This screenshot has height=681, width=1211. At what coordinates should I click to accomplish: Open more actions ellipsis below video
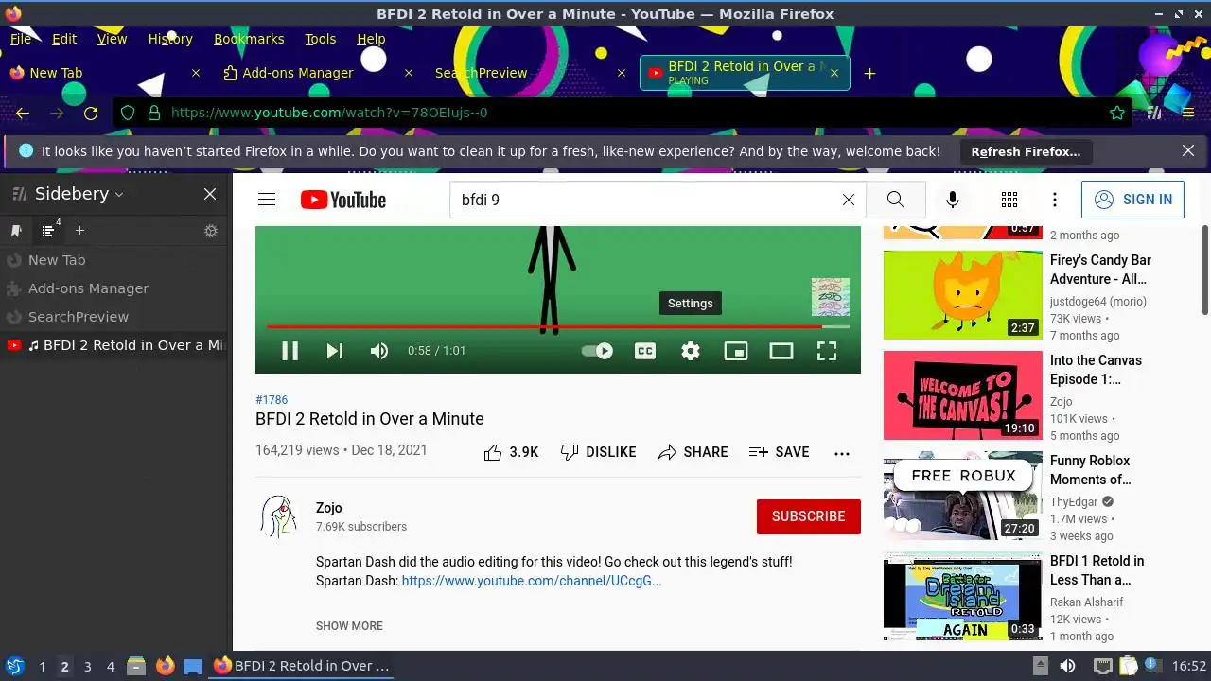point(842,453)
